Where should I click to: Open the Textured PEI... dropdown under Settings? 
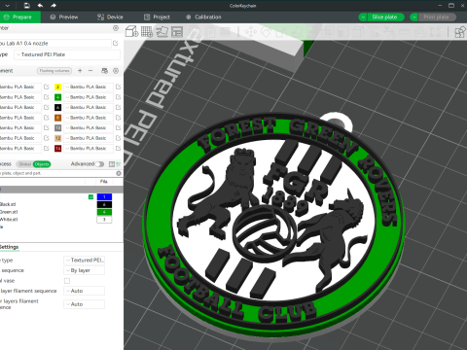[85, 260]
